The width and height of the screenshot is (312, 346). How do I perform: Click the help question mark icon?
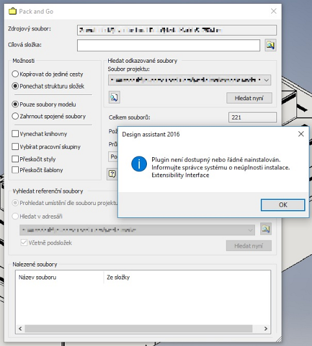click(x=112, y=174)
